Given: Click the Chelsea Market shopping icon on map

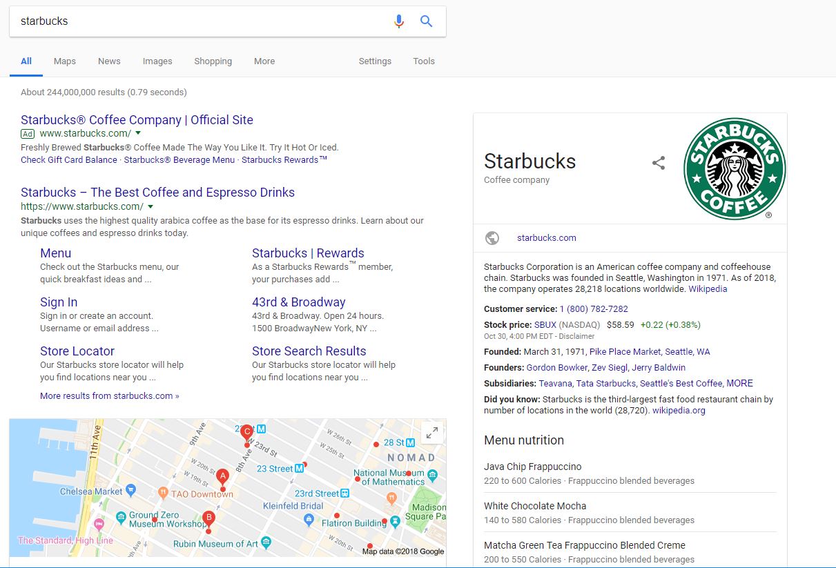Looking at the screenshot, I should pos(131,491).
